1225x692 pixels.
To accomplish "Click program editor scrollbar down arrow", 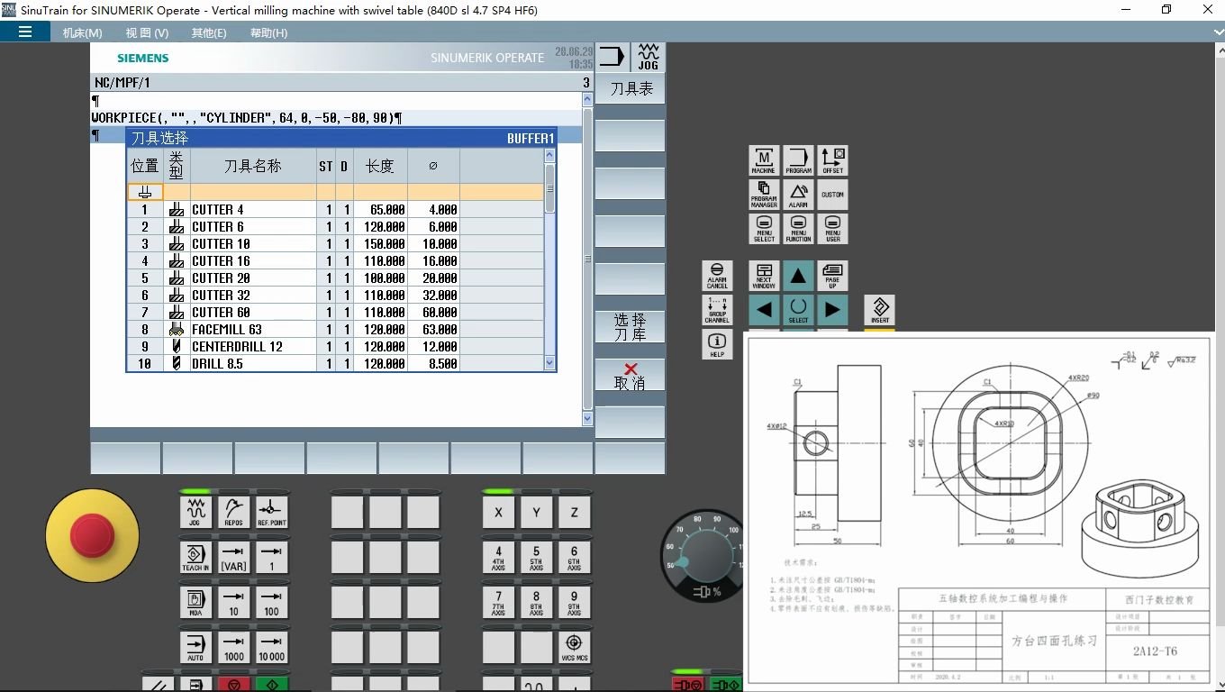I will pyautogui.click(x=587, y=419).
